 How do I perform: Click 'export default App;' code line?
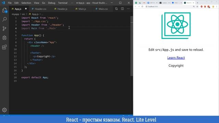(35, 78)
